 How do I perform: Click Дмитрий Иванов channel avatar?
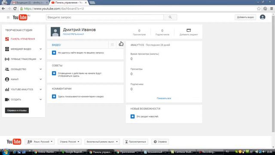[x=55, y=31]
